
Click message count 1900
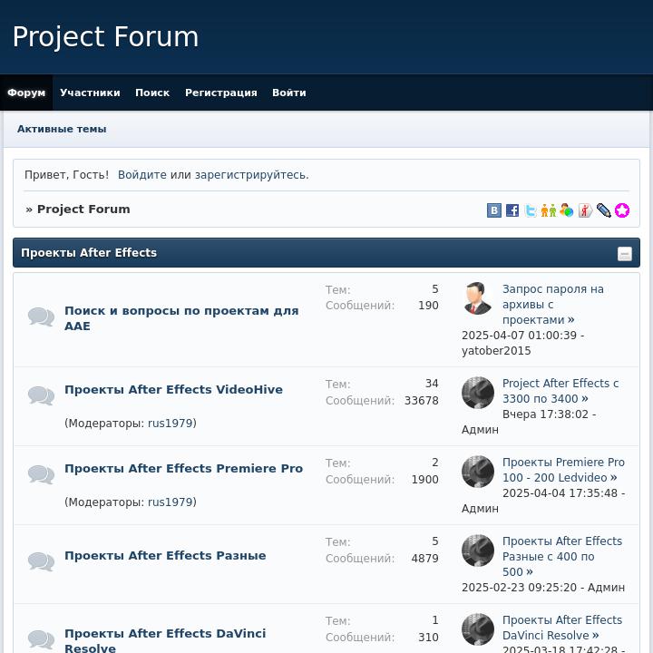(x=424, y=480)
